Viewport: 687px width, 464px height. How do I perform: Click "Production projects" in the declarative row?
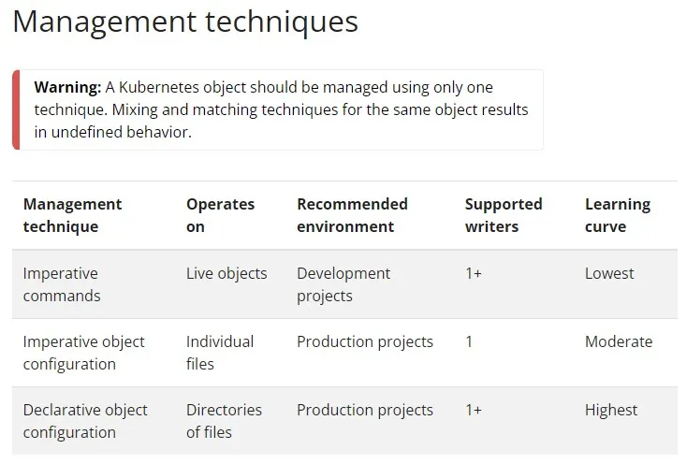point(365,410)
